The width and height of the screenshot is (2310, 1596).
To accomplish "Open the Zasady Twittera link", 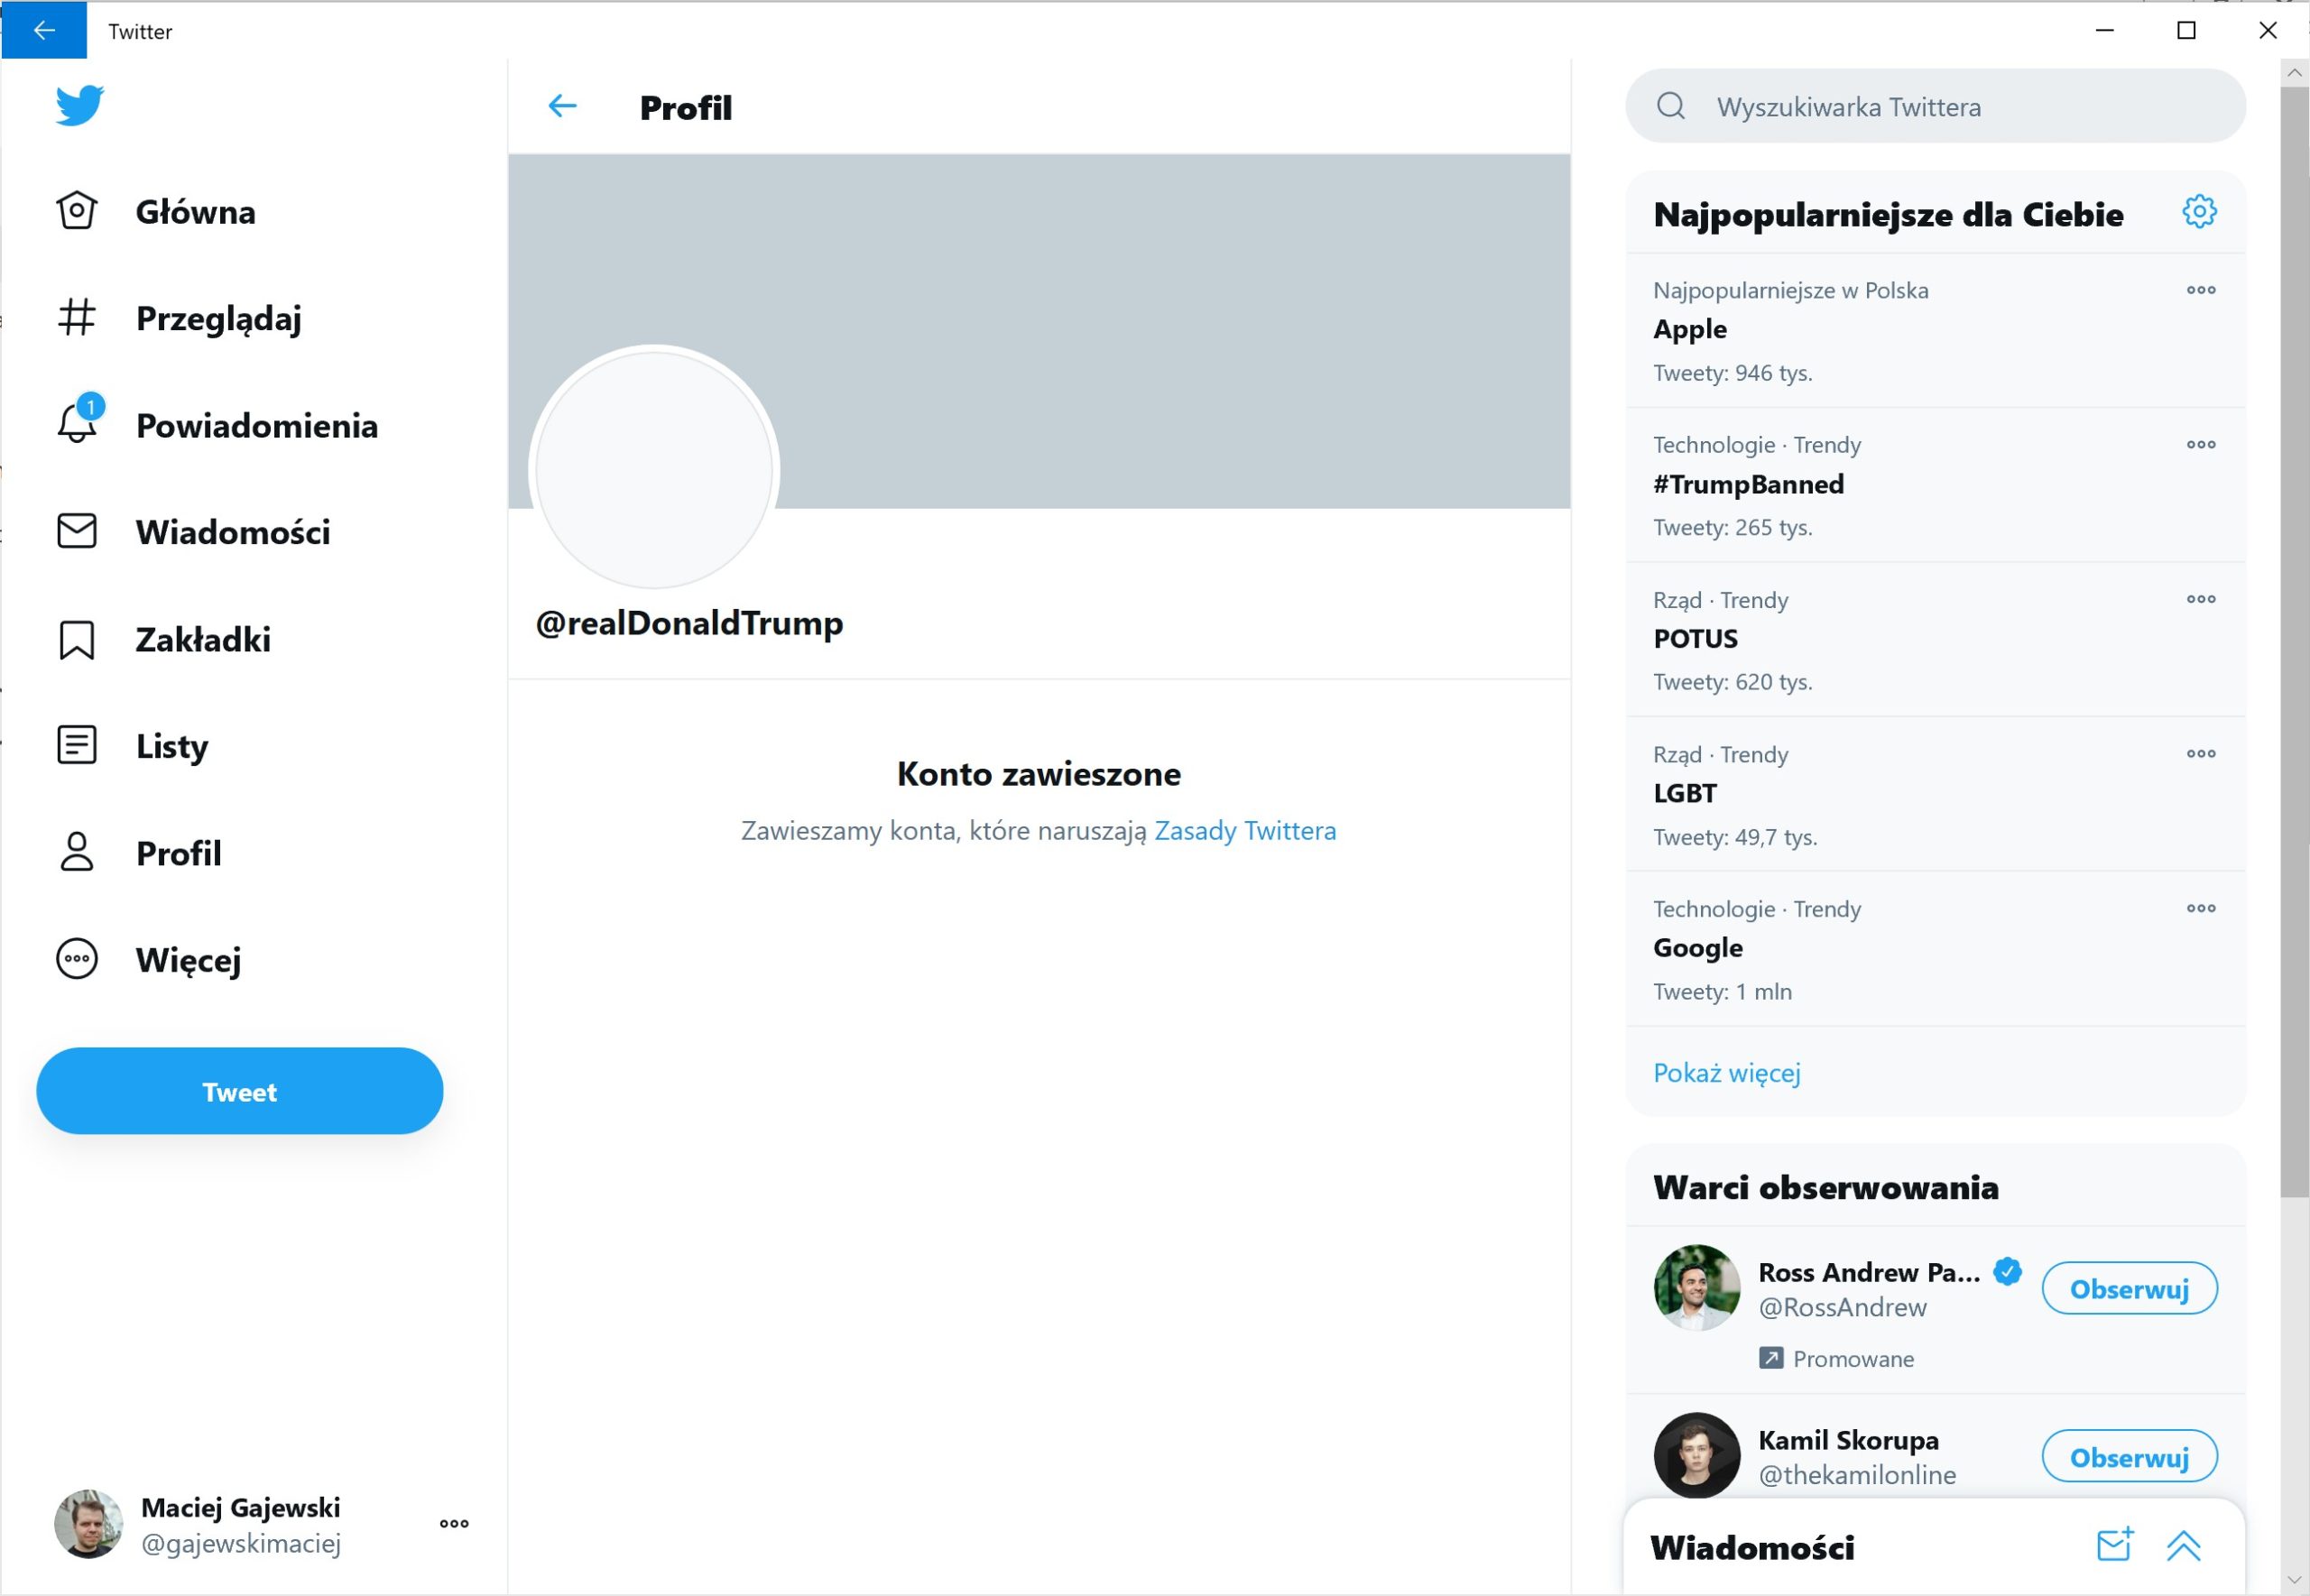I will (x=1245, y=831).
